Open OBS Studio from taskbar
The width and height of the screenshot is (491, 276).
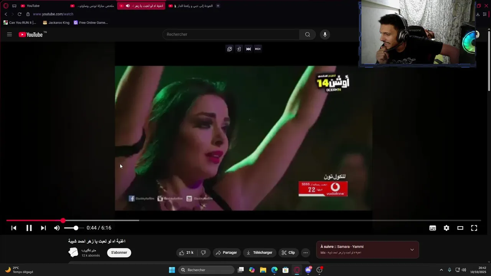tap(319, 270)
